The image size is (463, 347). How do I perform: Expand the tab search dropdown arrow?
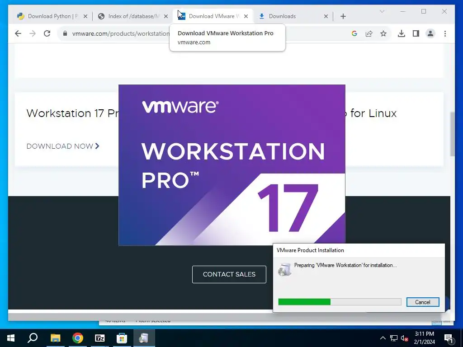(382, 11)
